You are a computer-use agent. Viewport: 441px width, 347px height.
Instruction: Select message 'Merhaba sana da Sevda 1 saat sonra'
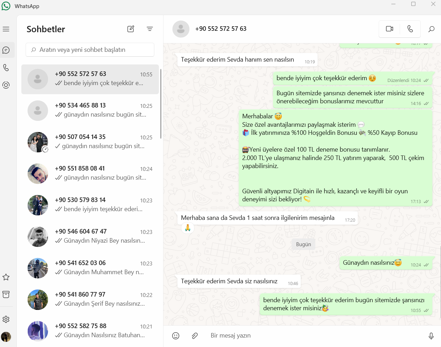267,218
